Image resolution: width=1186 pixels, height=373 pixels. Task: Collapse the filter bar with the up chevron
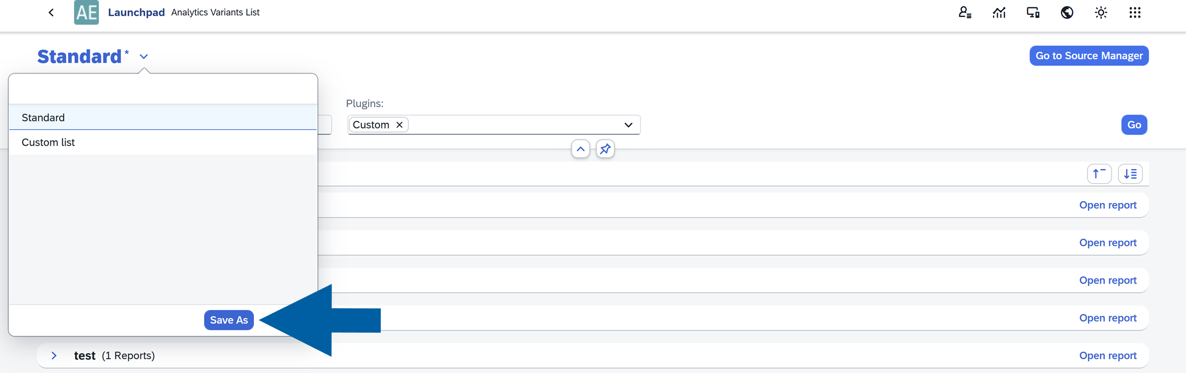(580, 149)
